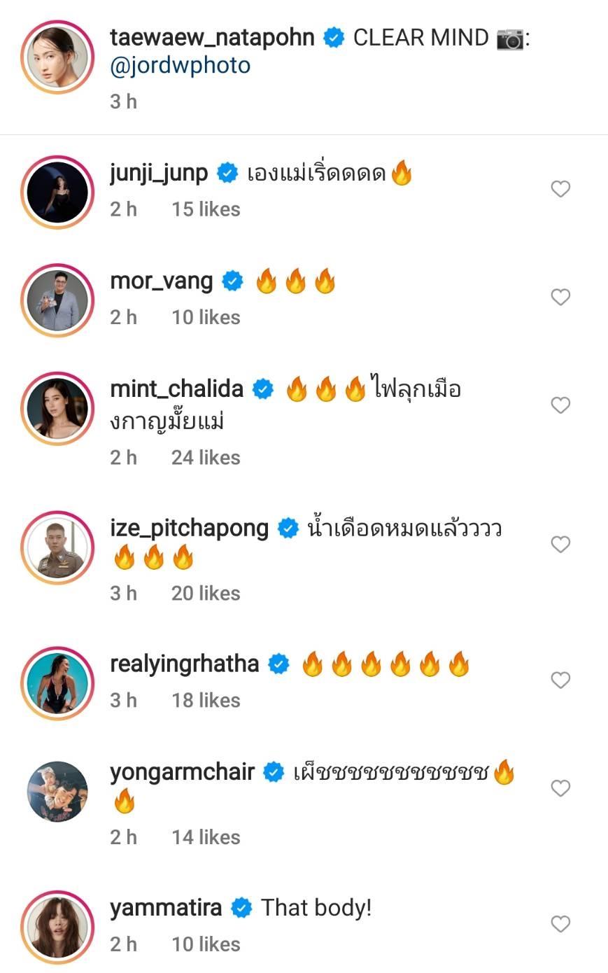Heart ize_pitchapong's comment
This screenshot has width=608, height=973.
click(x=560, y=545)
